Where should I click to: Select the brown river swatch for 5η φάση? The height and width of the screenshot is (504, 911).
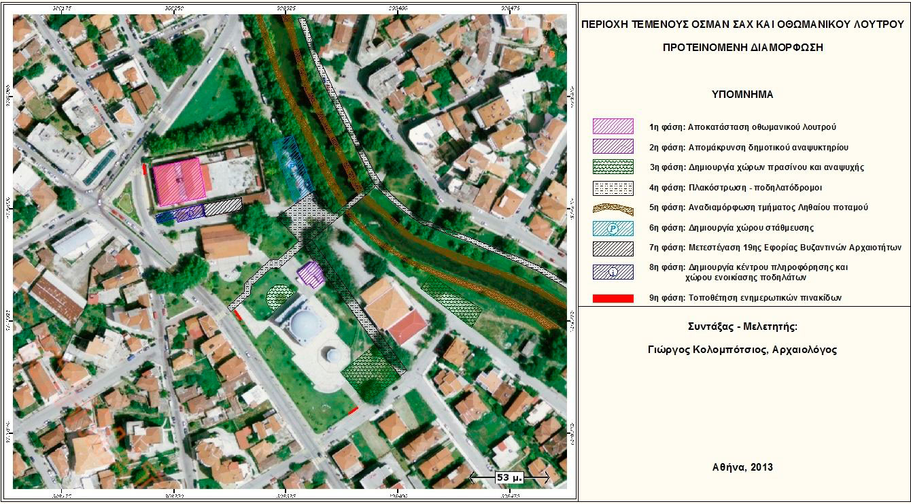[x=613, y=208]
